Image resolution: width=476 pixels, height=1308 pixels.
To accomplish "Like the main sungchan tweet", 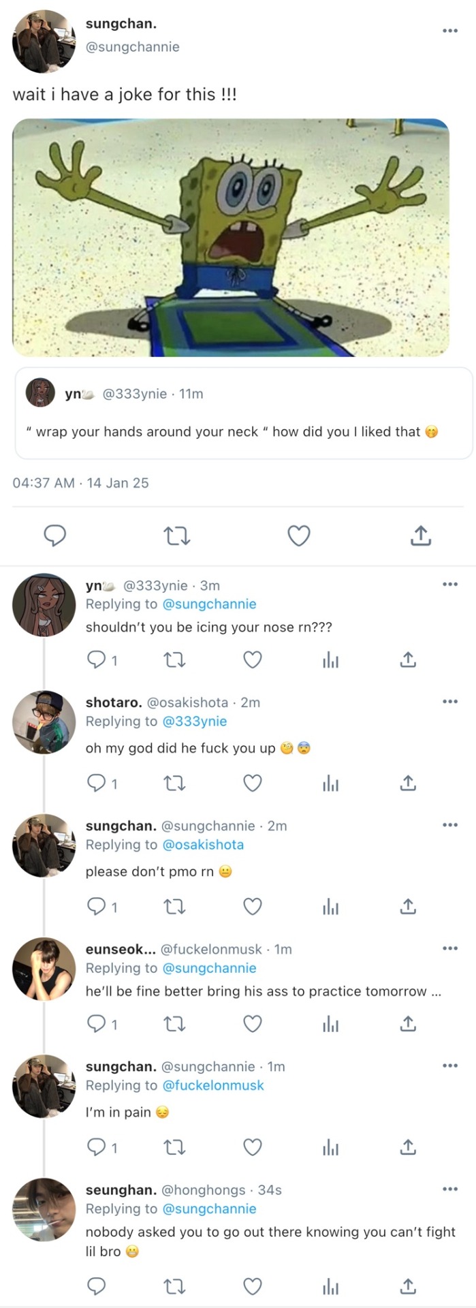I will coord(299,536).
